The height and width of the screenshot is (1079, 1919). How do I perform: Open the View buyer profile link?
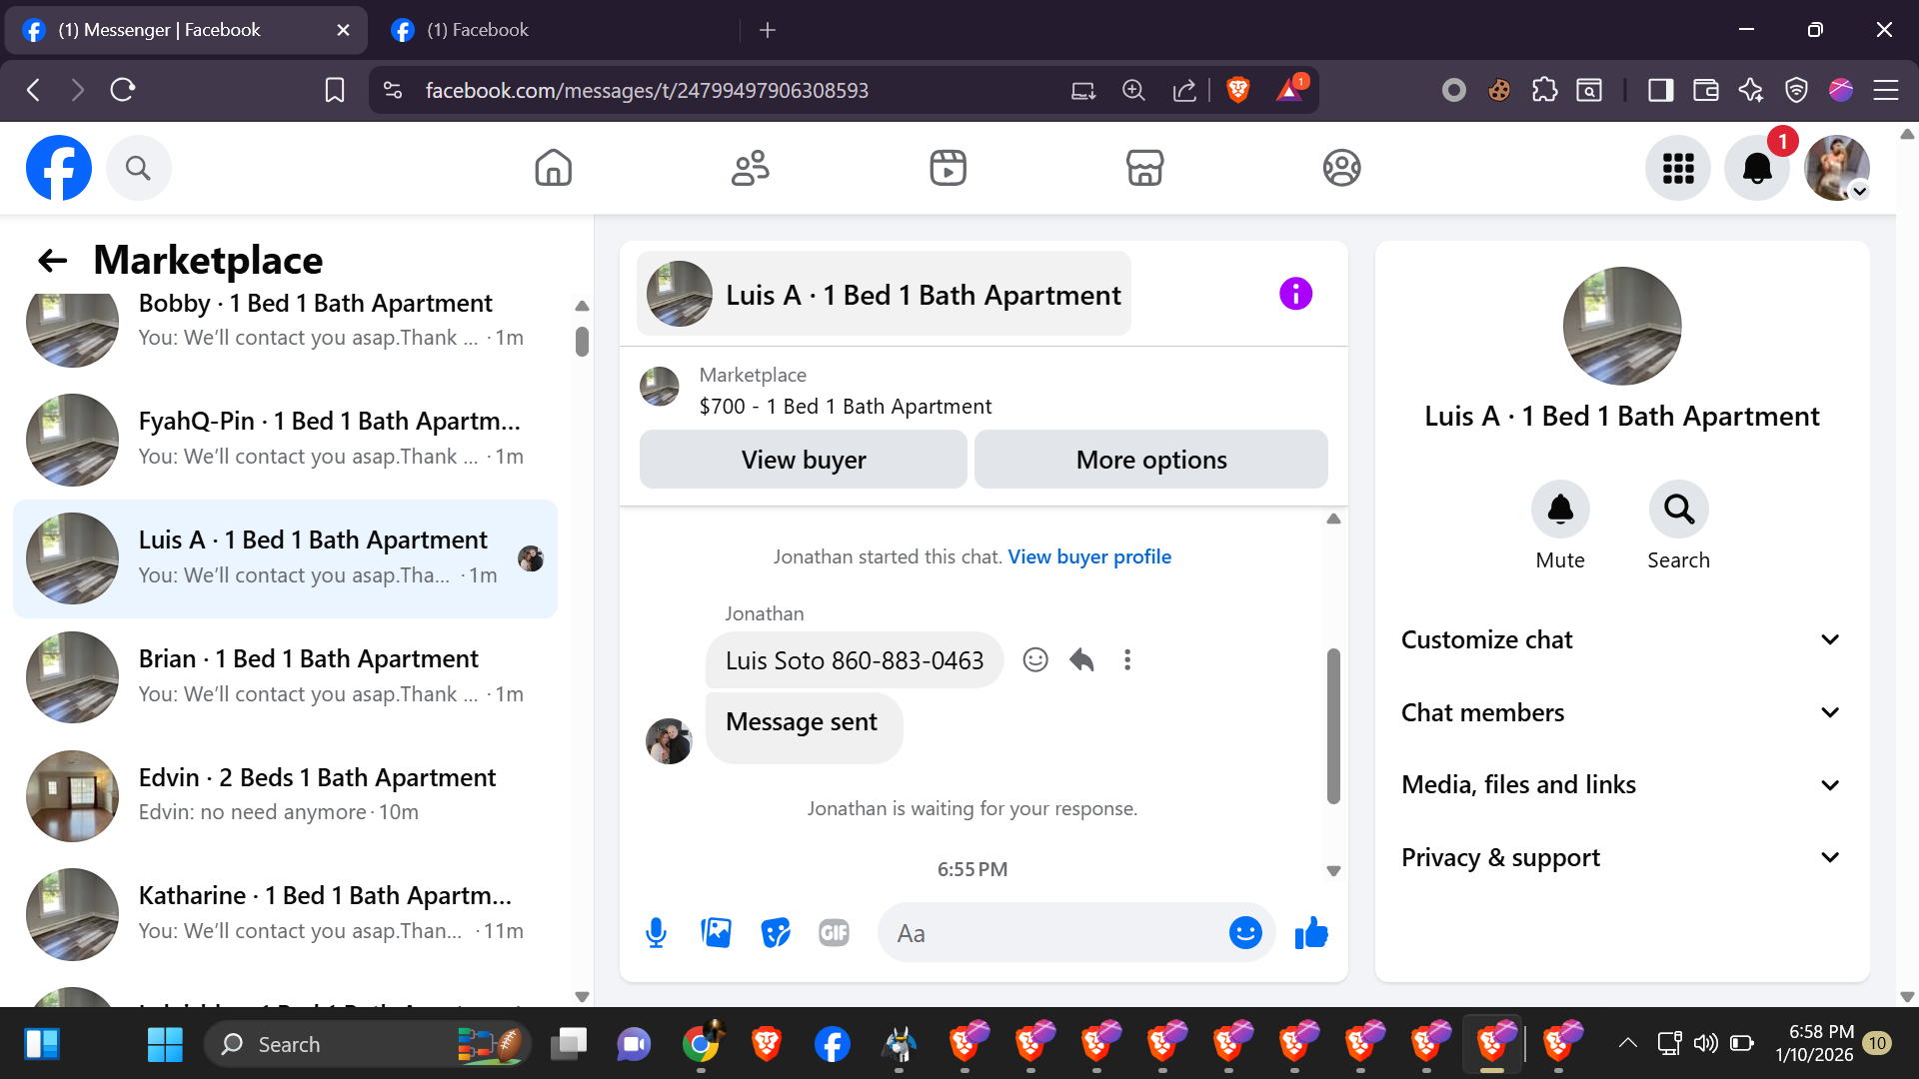pyautogui.click(x=1089, y=556)
